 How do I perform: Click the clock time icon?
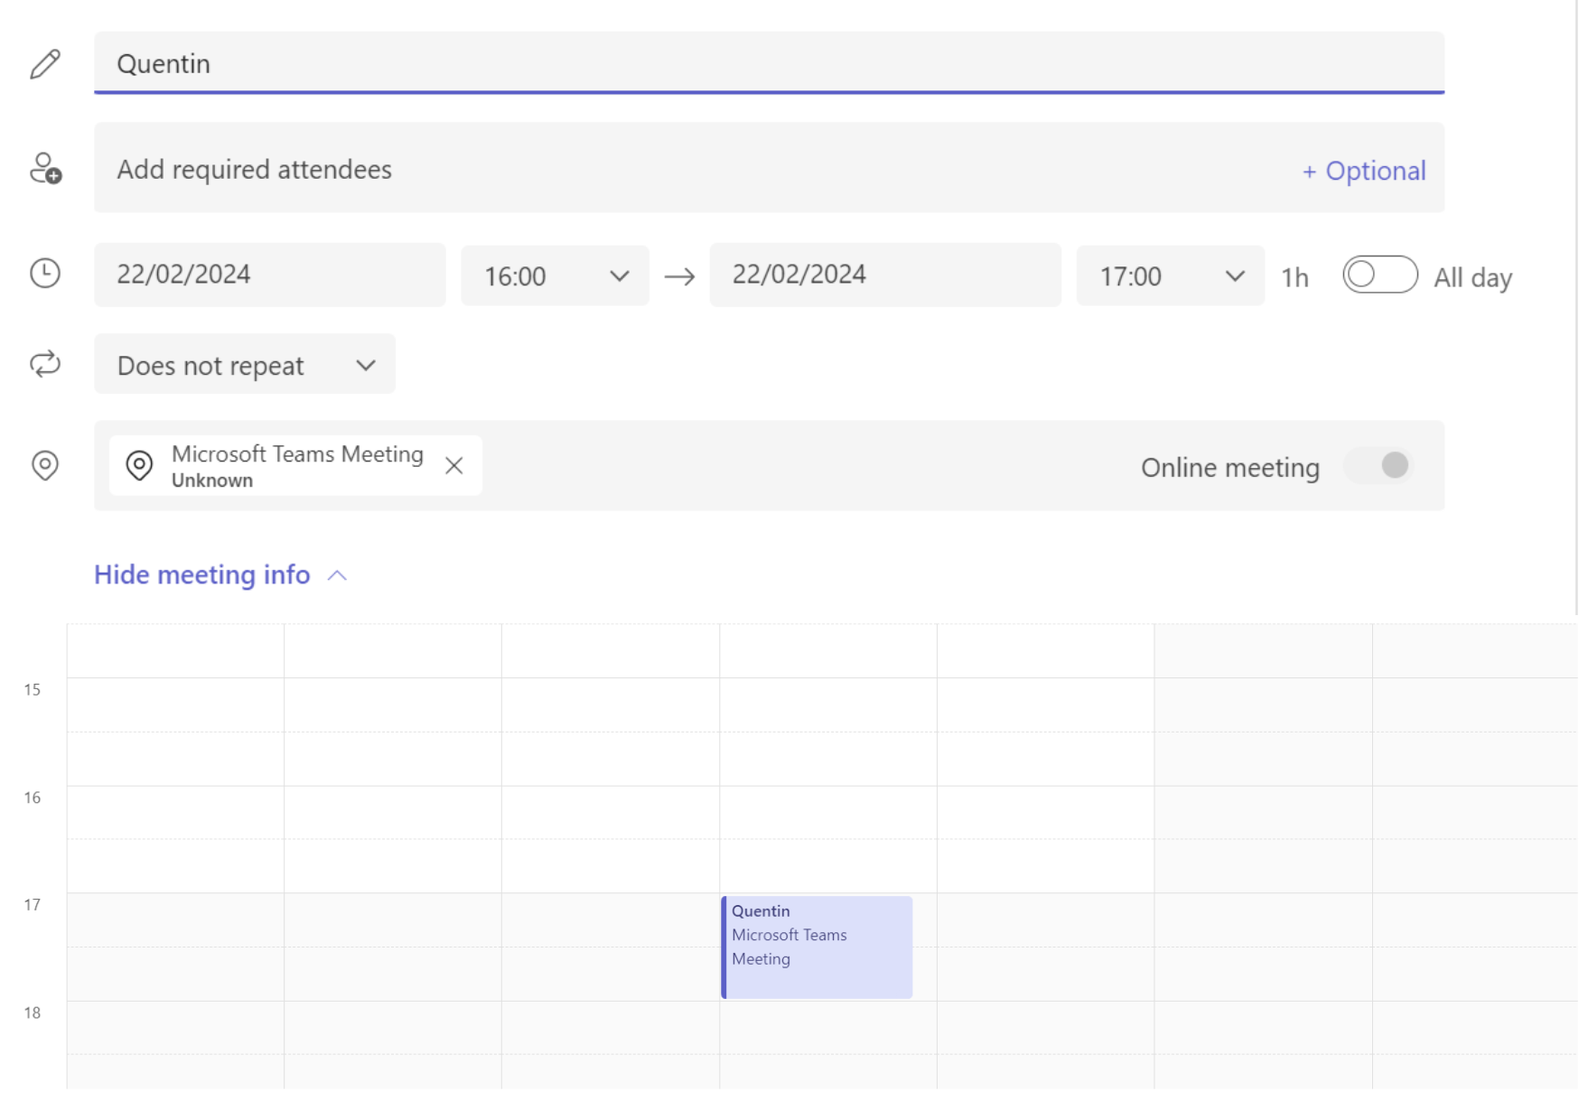click(x=45, y=273)
